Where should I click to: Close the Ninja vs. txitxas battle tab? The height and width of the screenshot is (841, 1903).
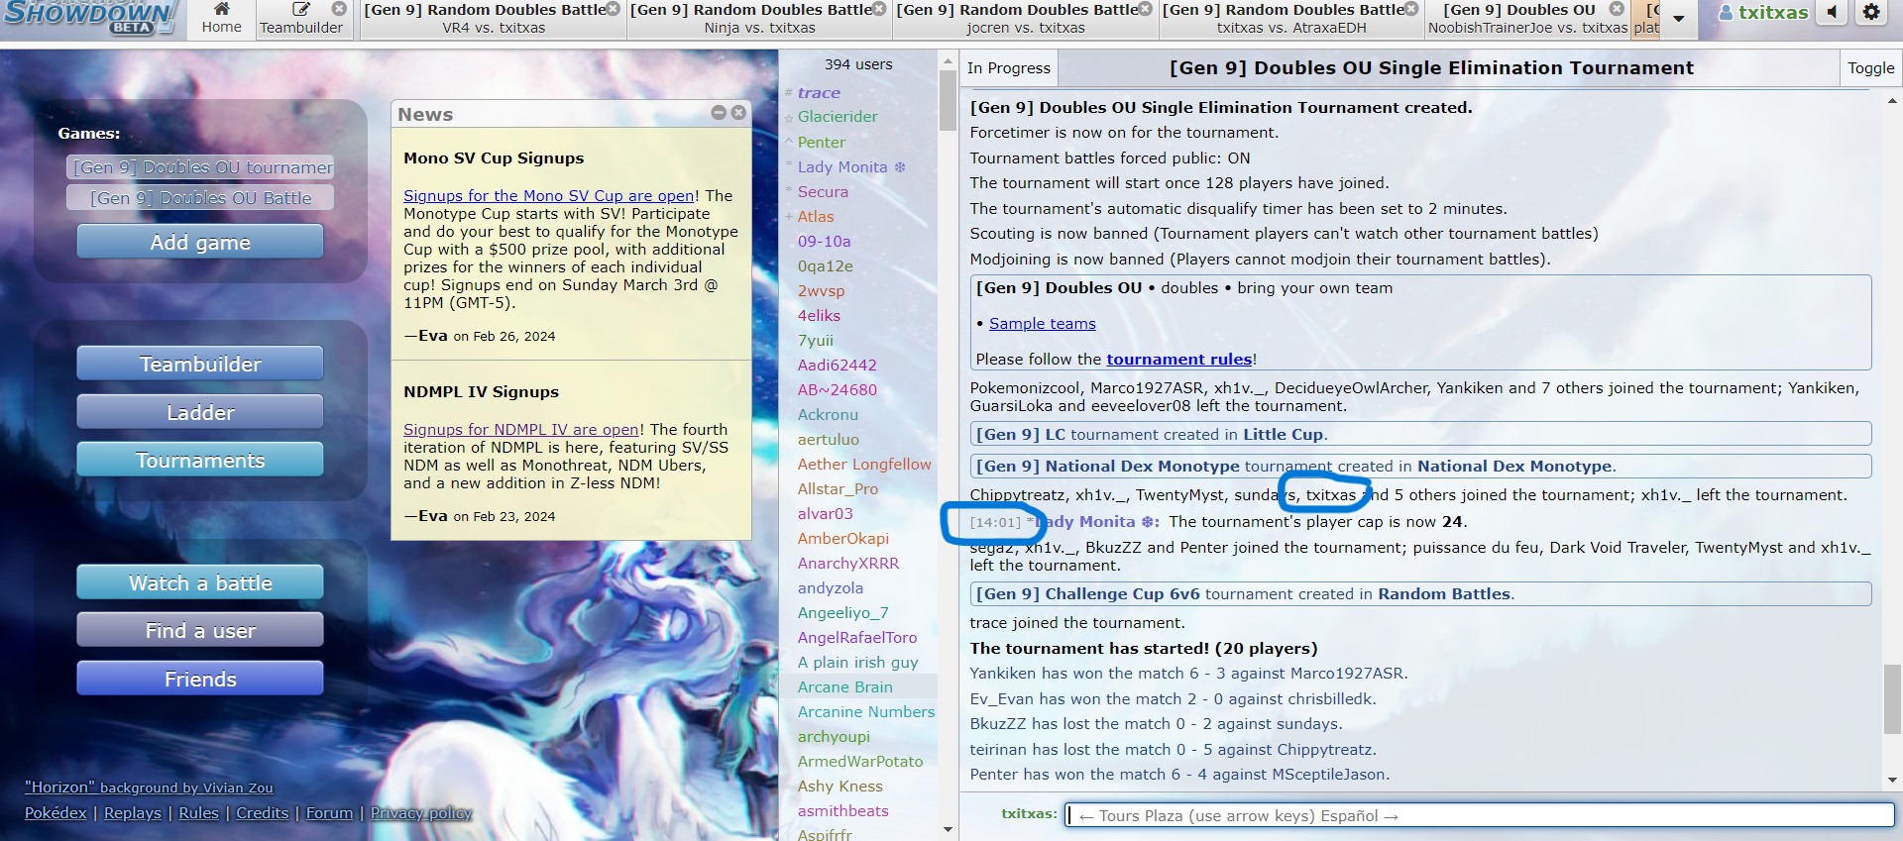879,9
